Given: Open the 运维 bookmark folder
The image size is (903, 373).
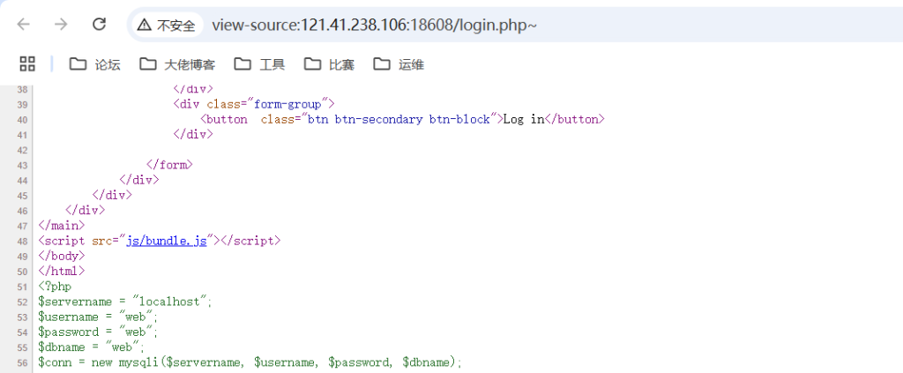Looking at the screenshot, I should point(399,64).
